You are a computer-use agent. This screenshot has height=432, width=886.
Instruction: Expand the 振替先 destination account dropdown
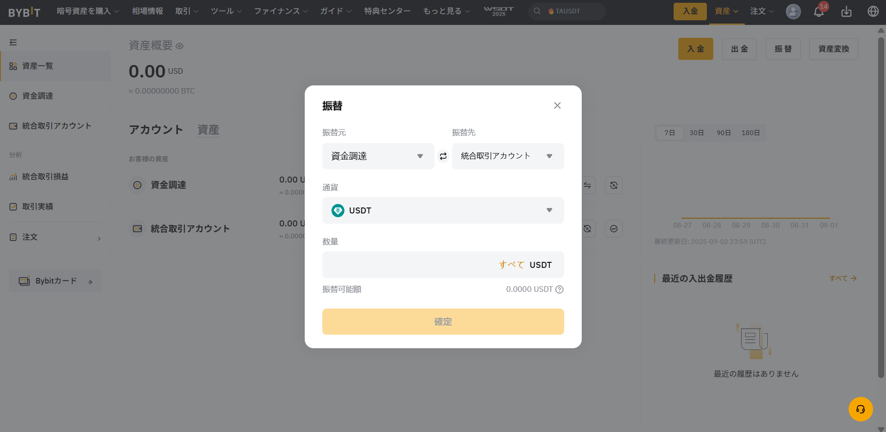point(507,156)
